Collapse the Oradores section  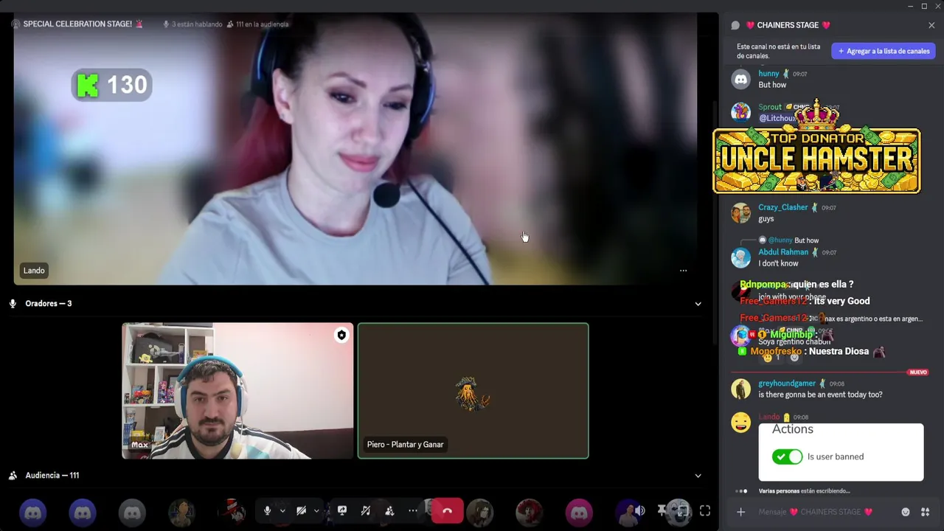[x=698, y=304]
